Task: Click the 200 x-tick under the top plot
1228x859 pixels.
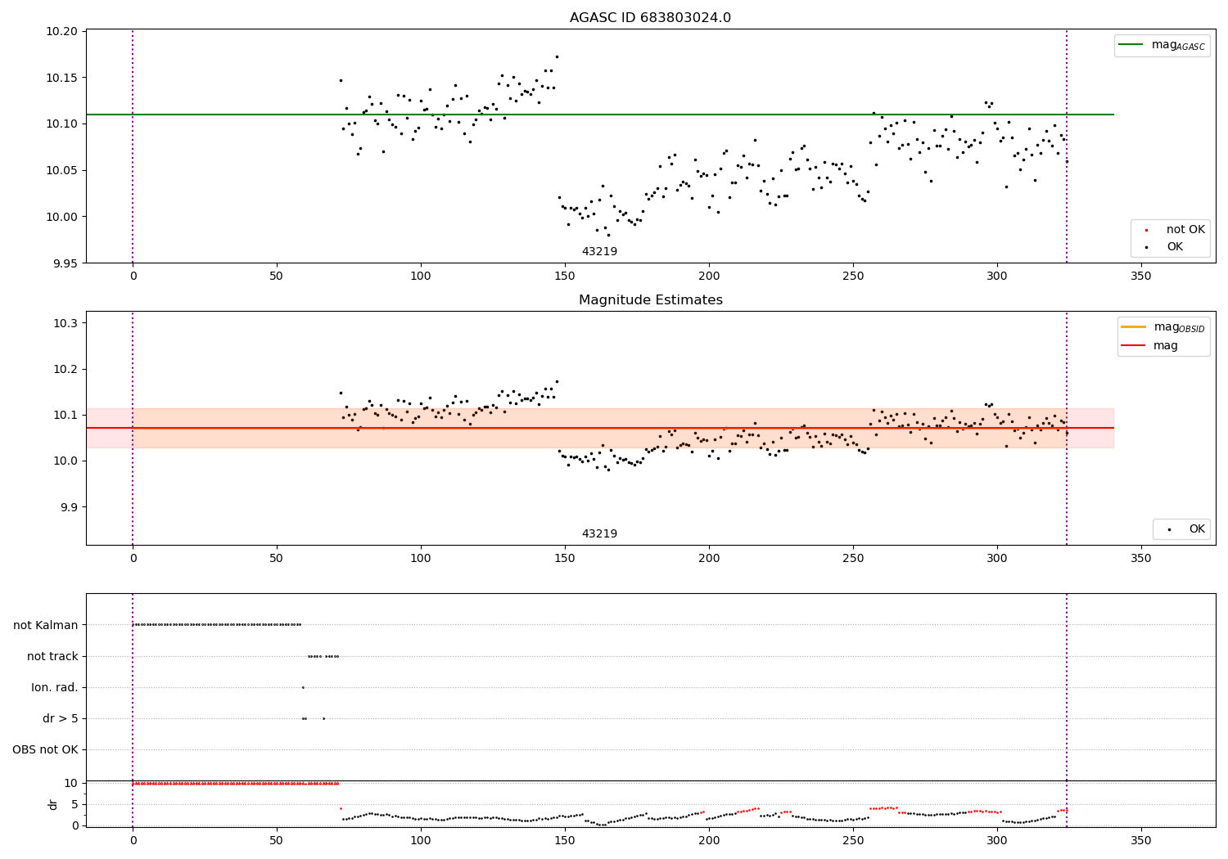Action: point(709,277)
